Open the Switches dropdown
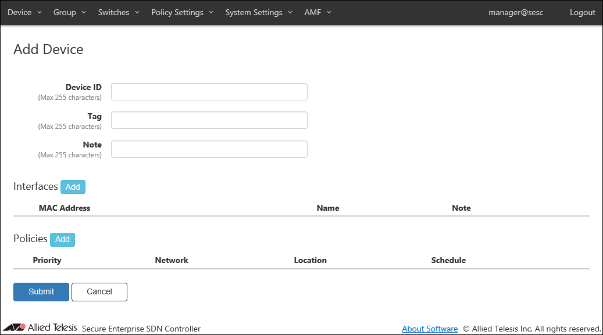This screenshot has height=335, width=603. tap(119, 12)
